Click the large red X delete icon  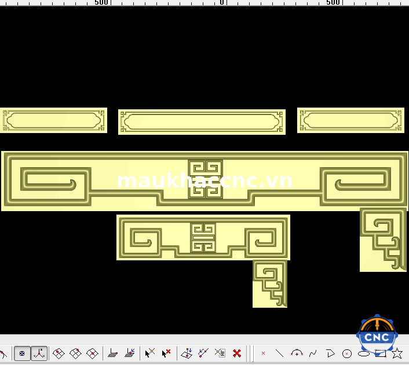click(237, 353)
